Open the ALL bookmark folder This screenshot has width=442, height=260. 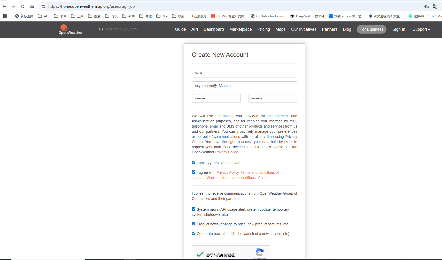(43, 16)
